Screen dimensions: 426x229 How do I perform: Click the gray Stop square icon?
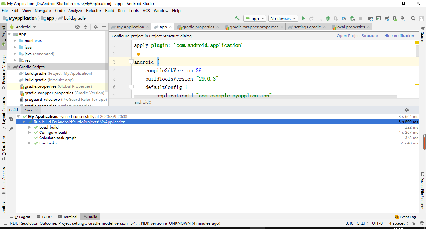tap(360, 18)
